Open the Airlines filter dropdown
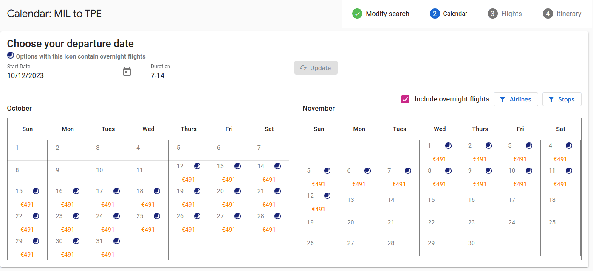The image size is (593, 271). click(x=516, y=99)
